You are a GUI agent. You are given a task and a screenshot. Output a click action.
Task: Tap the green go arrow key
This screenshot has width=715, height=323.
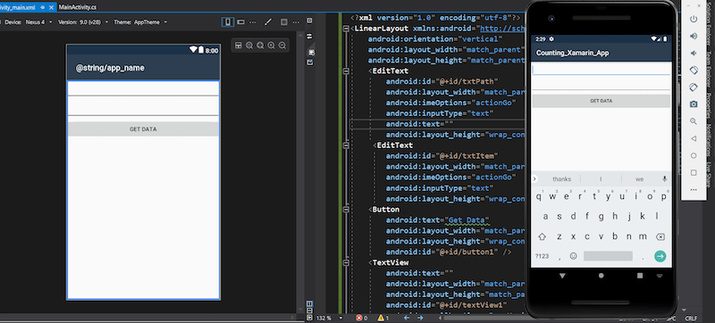(660, 256)
